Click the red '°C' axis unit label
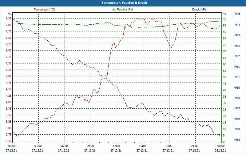This screenshot has height=154, width=246. (10, 14)
